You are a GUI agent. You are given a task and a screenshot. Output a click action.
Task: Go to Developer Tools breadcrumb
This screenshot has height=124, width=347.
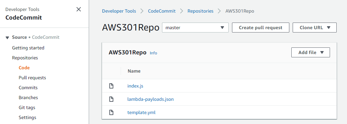coord(119,11)
